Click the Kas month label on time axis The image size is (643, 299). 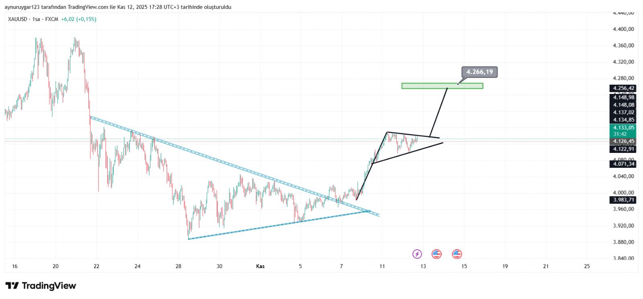coord(260,266)
